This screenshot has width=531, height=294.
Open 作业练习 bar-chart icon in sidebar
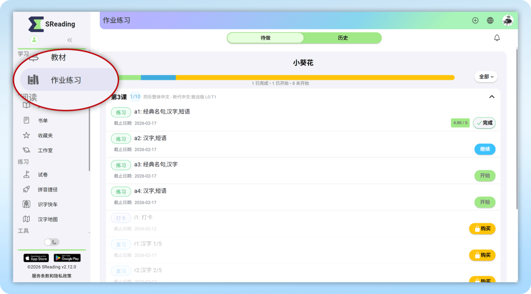coord(33,80)
